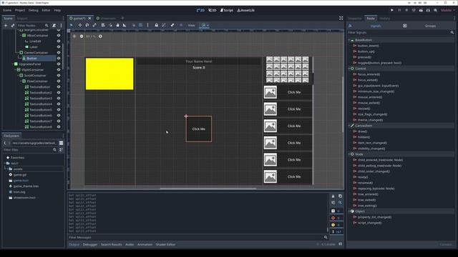Lock the selected node
Viewport: 458px width, 257px height.
[x=156, y=26]
